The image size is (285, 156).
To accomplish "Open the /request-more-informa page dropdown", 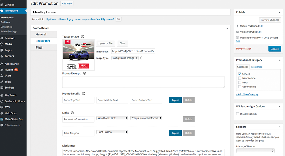I will click(x=146, y=118).
